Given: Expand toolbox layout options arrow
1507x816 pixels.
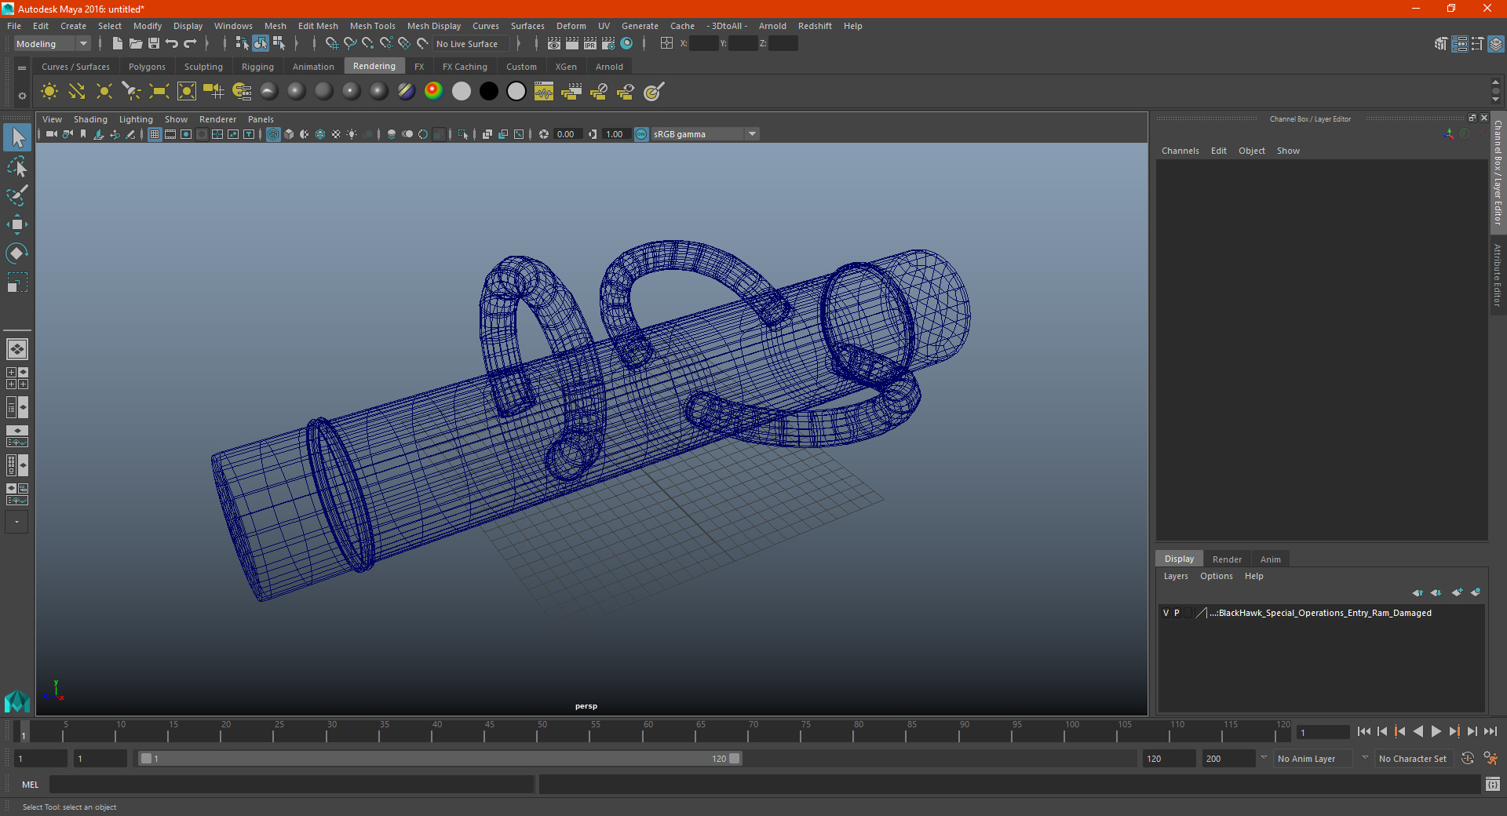Looking at the screenshot, I should pyautogui.click(x=16, y=522).
